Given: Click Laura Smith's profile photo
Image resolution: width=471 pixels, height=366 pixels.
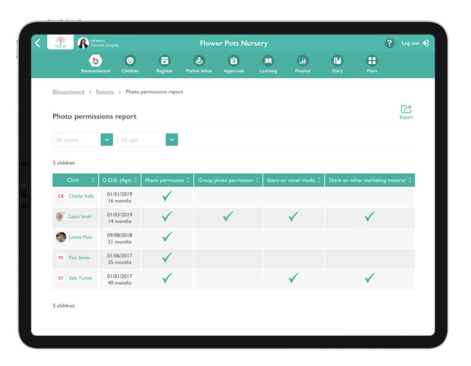Looking at the screenshot, I should point(61,217).
